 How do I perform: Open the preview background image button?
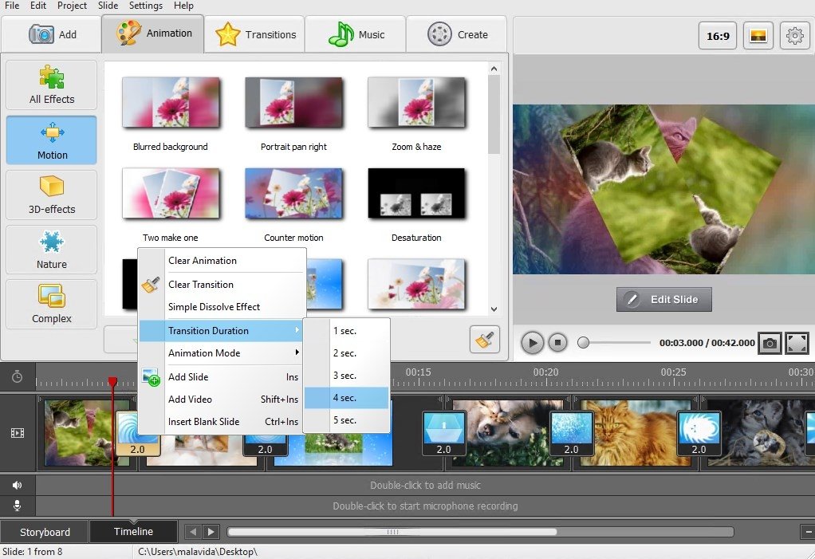tap(758, 36)
